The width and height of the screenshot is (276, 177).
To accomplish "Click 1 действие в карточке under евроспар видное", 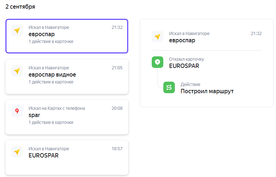I will 51,82.
